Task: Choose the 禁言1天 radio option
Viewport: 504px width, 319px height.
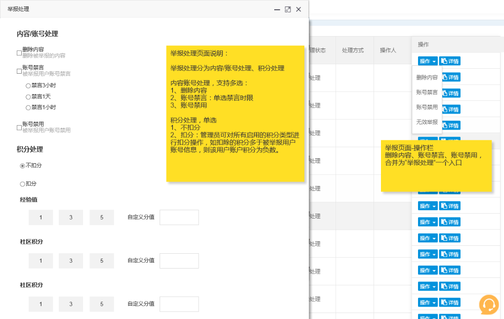Action: [x=28, y=96]
